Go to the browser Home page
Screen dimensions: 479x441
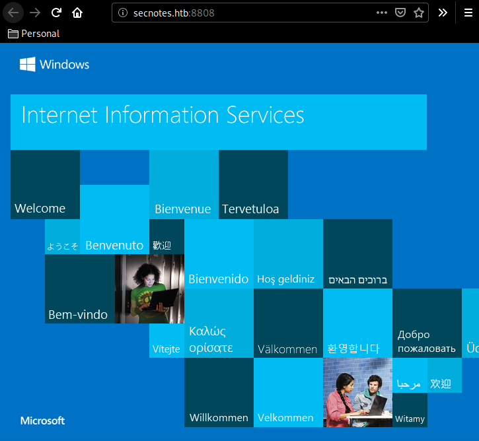(x=77, y=13)
